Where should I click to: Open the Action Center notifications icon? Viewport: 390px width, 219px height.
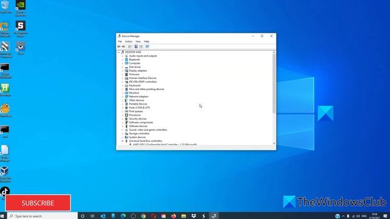coord(385,216)
